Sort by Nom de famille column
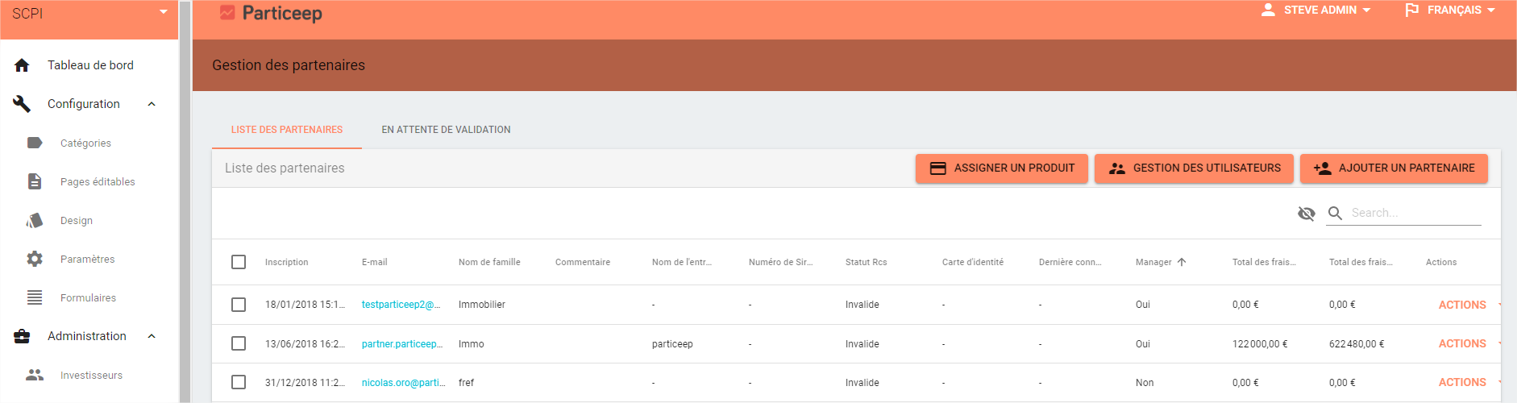Image resolution: width=1517 pixels, height=403 pixels. coord(489,262)
